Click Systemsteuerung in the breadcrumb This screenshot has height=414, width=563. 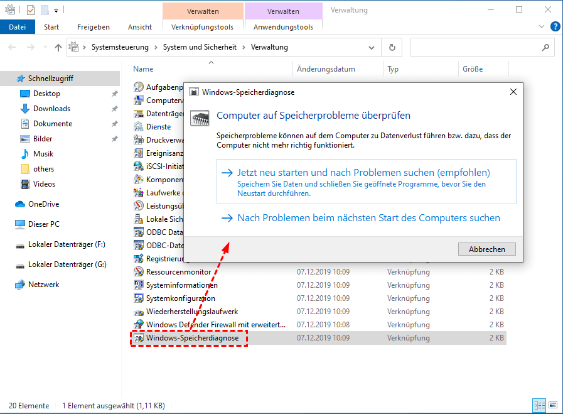[120, 47]
